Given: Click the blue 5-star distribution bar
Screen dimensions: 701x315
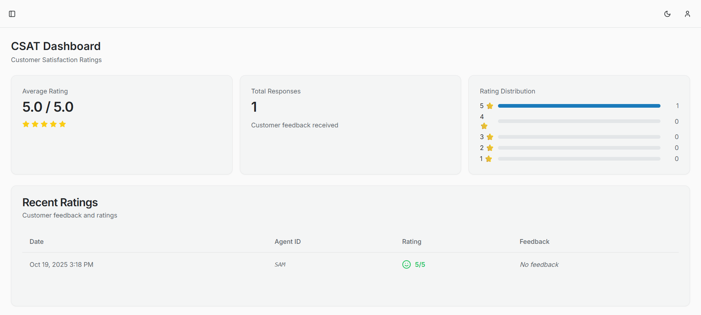Looking at the screenshot, I should (579, 106).
